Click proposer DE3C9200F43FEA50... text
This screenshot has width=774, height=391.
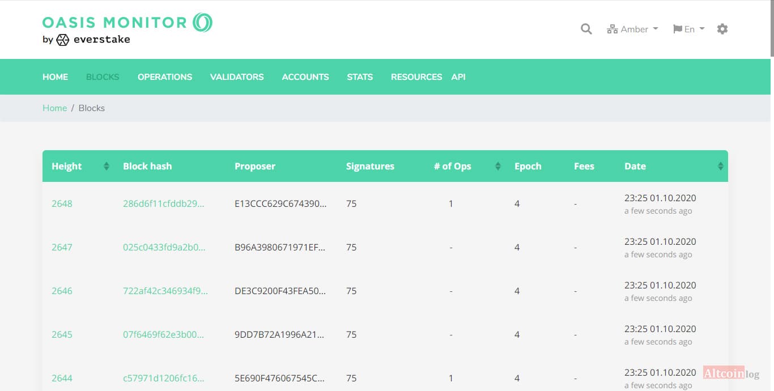coord(280,291)
